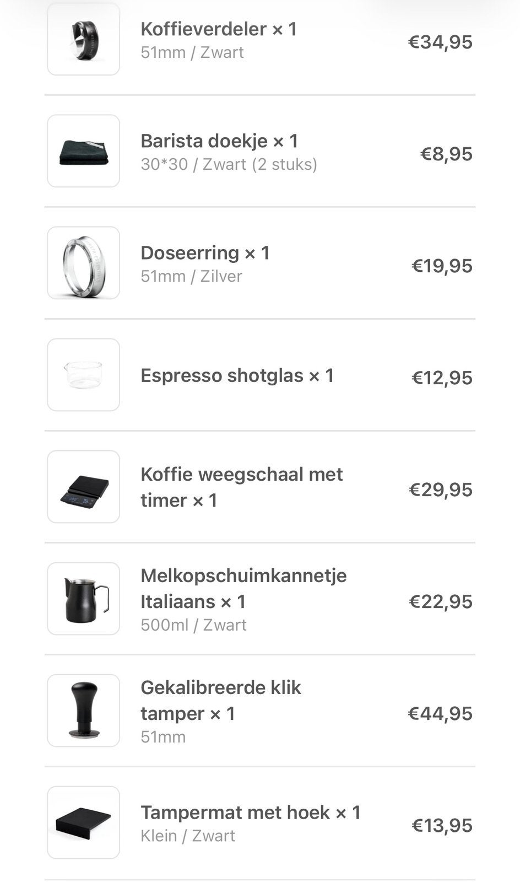Screen dimensions: 520x882
Task: Tap the Tampermat corner mat image
Action: 83,822
